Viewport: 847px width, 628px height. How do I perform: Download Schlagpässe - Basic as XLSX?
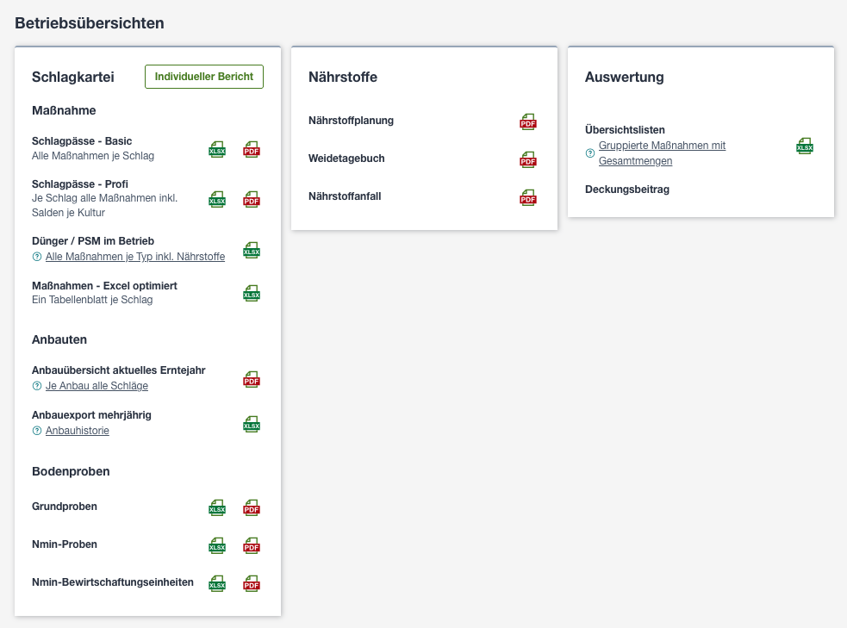click(217, 149)
